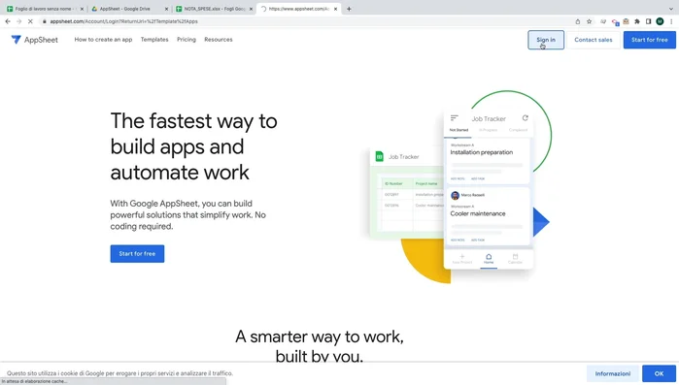Bookmark this page with the star icon

pos(589,21)
